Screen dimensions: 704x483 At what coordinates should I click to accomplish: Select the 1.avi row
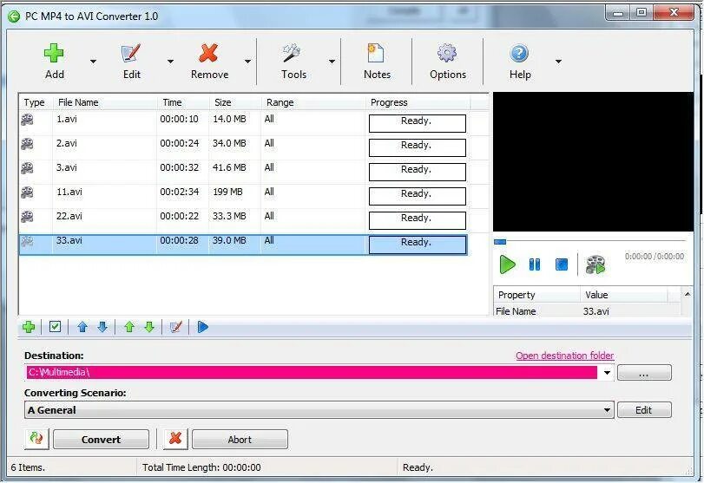(x=243, y=123)
